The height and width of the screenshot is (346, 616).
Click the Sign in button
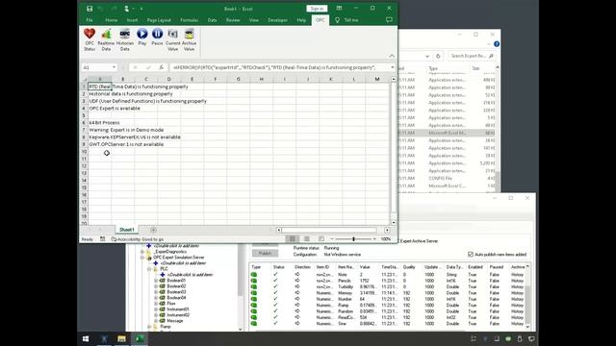click(317, 9)
